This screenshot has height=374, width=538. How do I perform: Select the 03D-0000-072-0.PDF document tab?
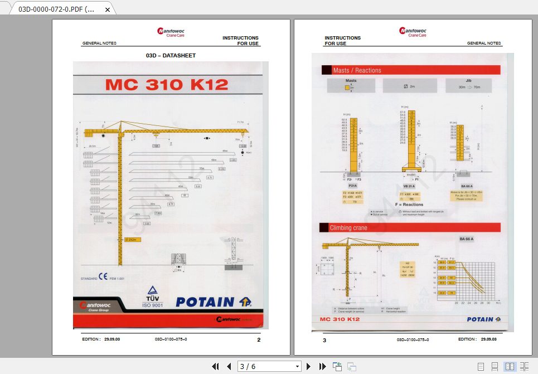(56, 9)
